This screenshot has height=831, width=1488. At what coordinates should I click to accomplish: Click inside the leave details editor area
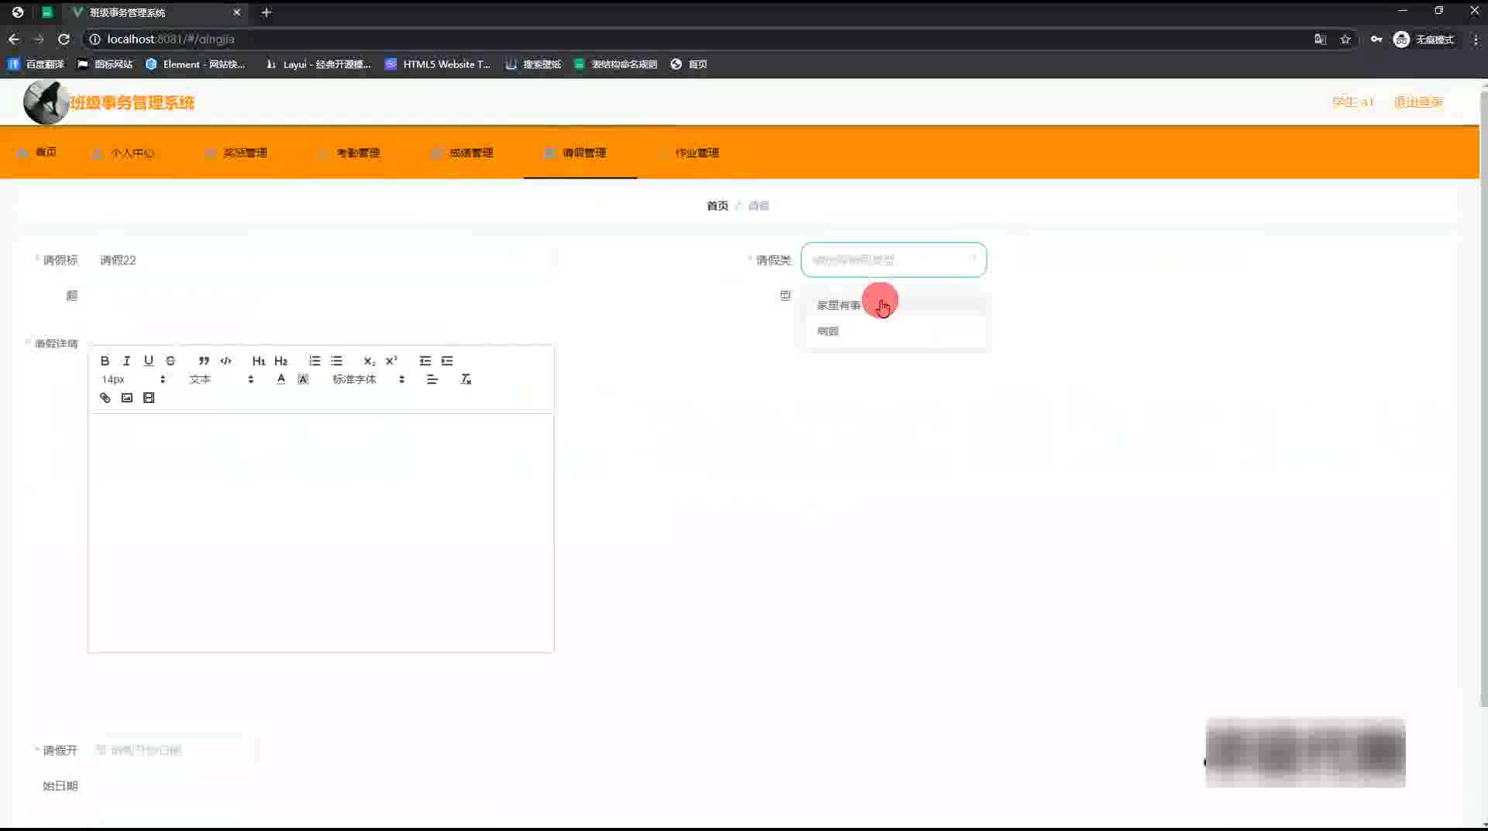tap(321, 533)
